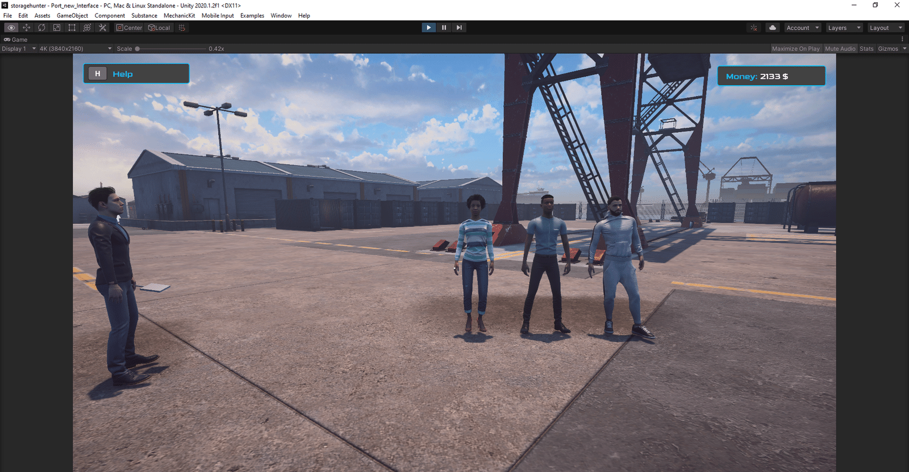909x472 pixels.
Task: Click the Scale value 0.42x
Action: point(216,49)
